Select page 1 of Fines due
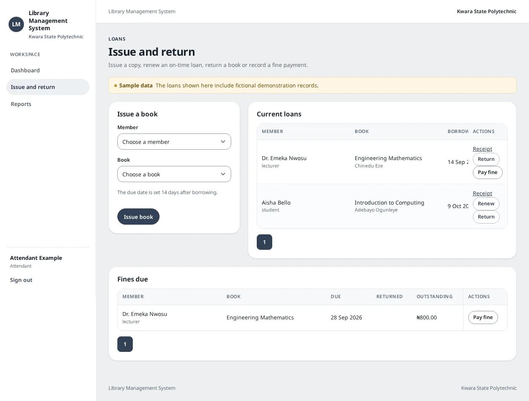 tap(125, 344)
